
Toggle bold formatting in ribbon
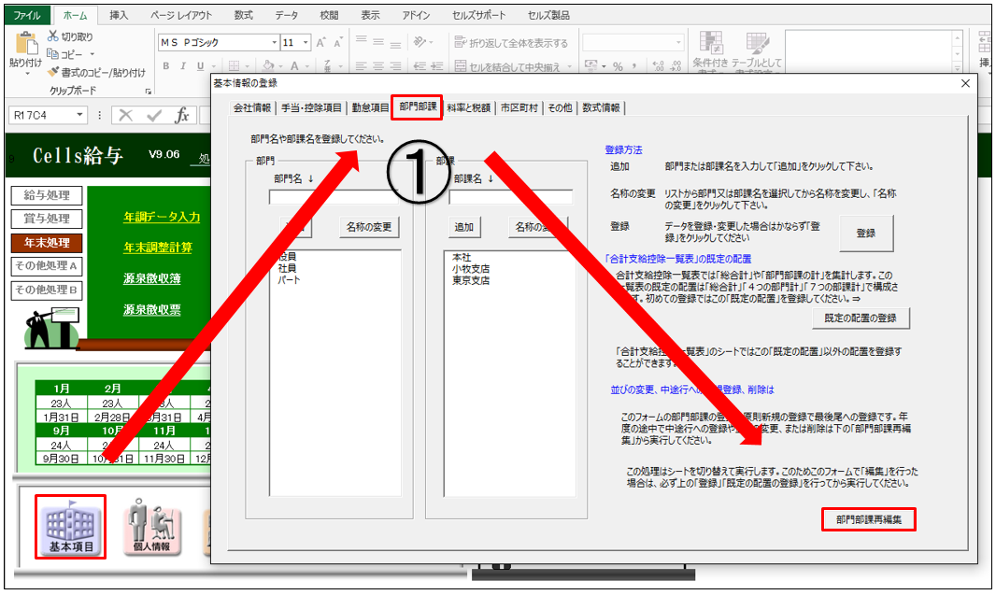click(x=165, y=66)
